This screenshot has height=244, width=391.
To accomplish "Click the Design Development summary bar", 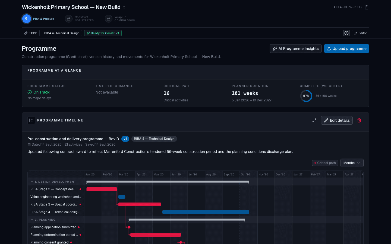I will click(168, 182).
